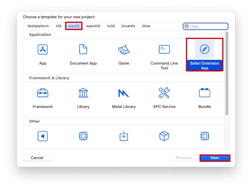
Task: Switch to the Multiplatform tab
Action: [x=38, y=26]
